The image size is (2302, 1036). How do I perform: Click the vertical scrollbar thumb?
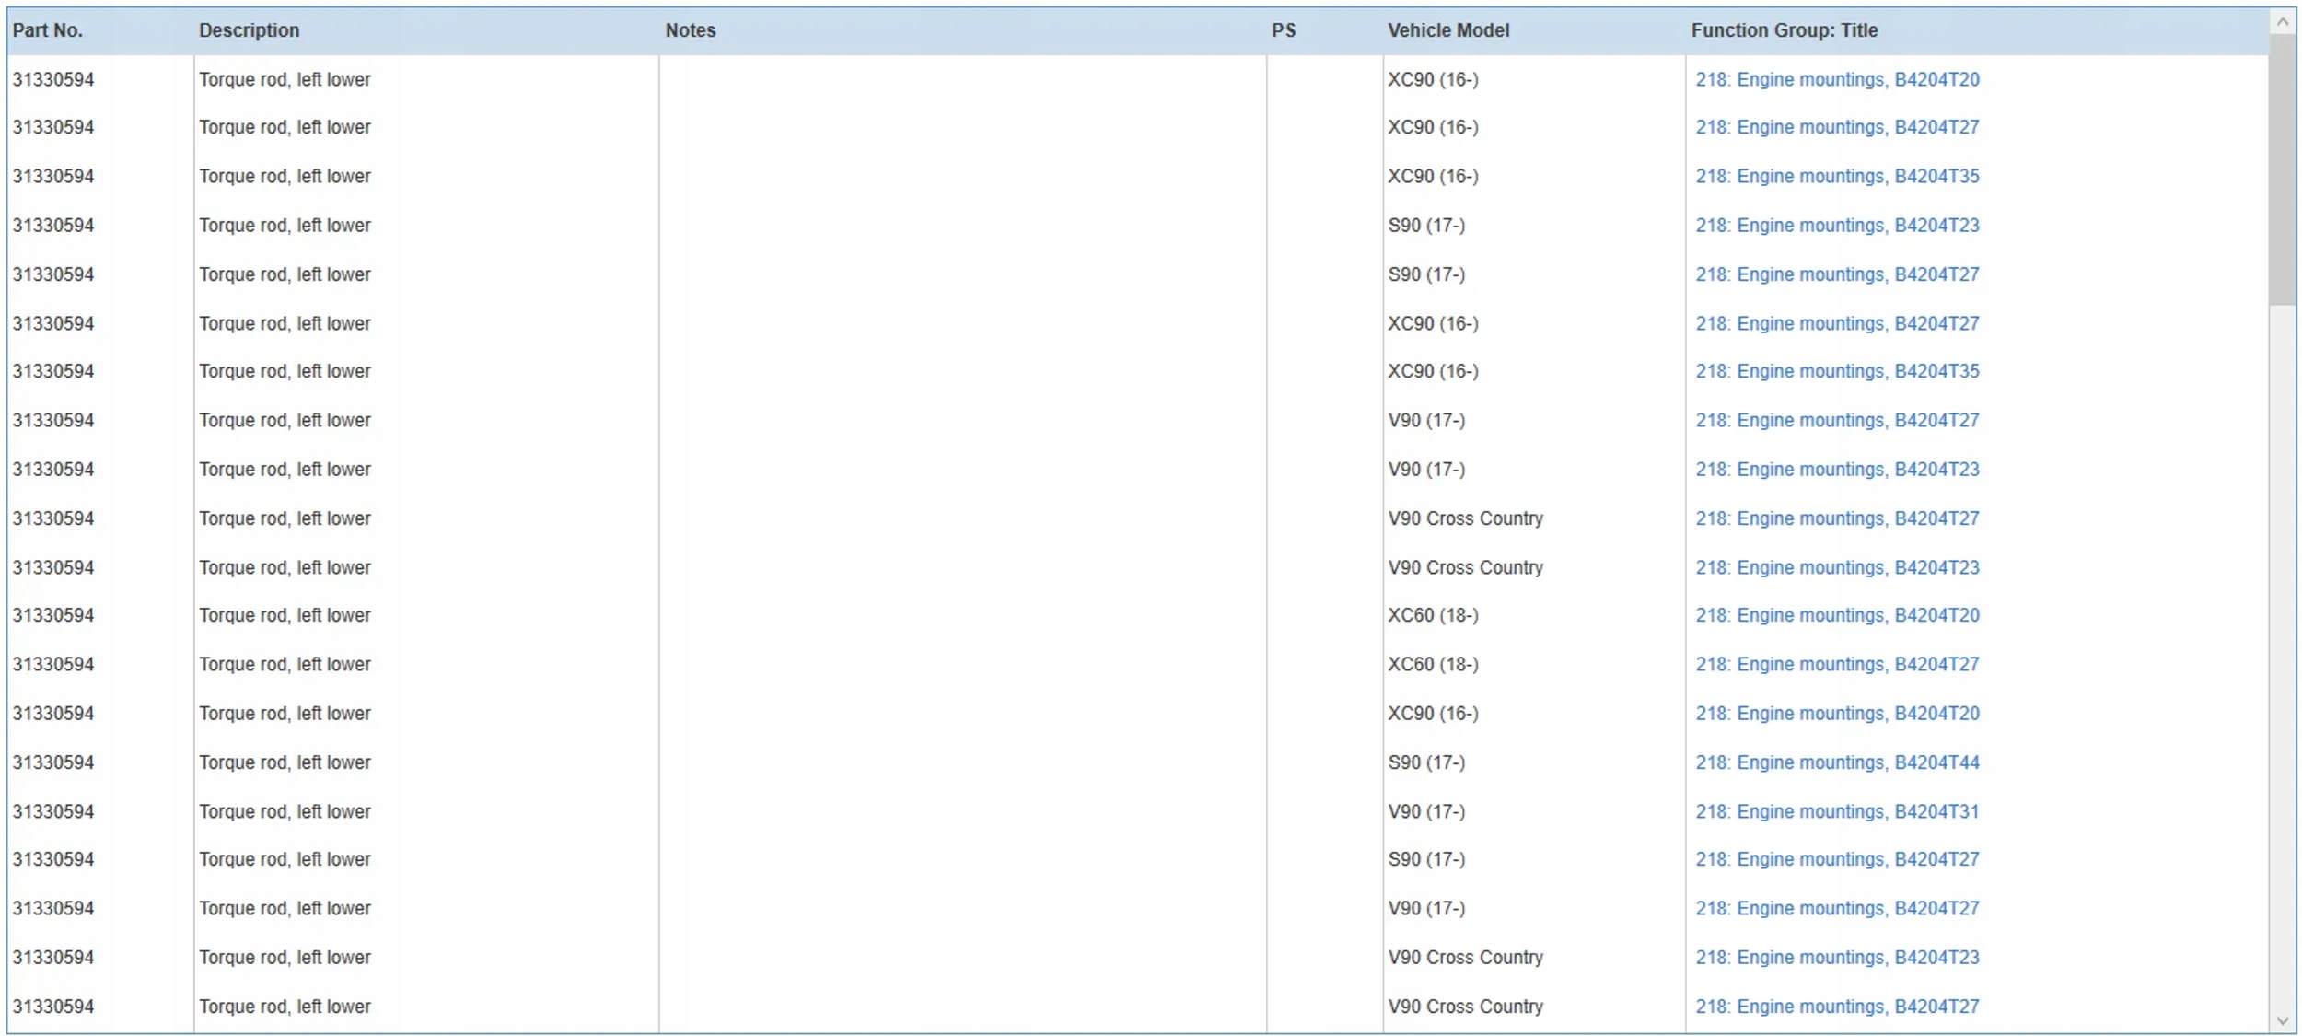point(2282,170)
